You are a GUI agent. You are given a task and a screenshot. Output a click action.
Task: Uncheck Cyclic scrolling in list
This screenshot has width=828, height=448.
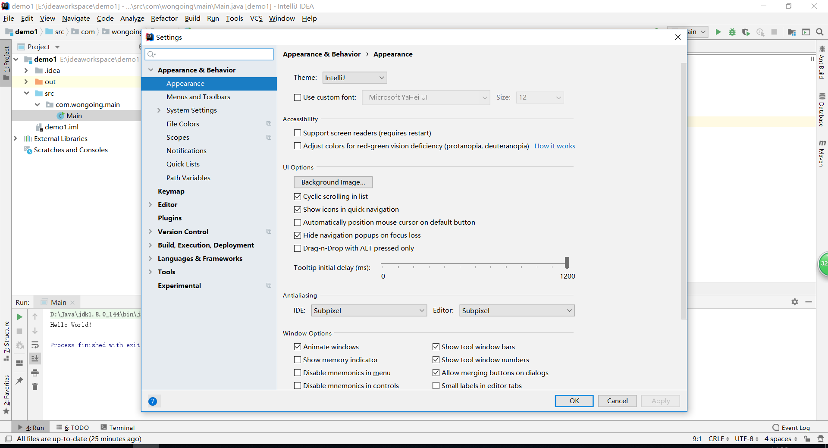click(x=298, y=196)
